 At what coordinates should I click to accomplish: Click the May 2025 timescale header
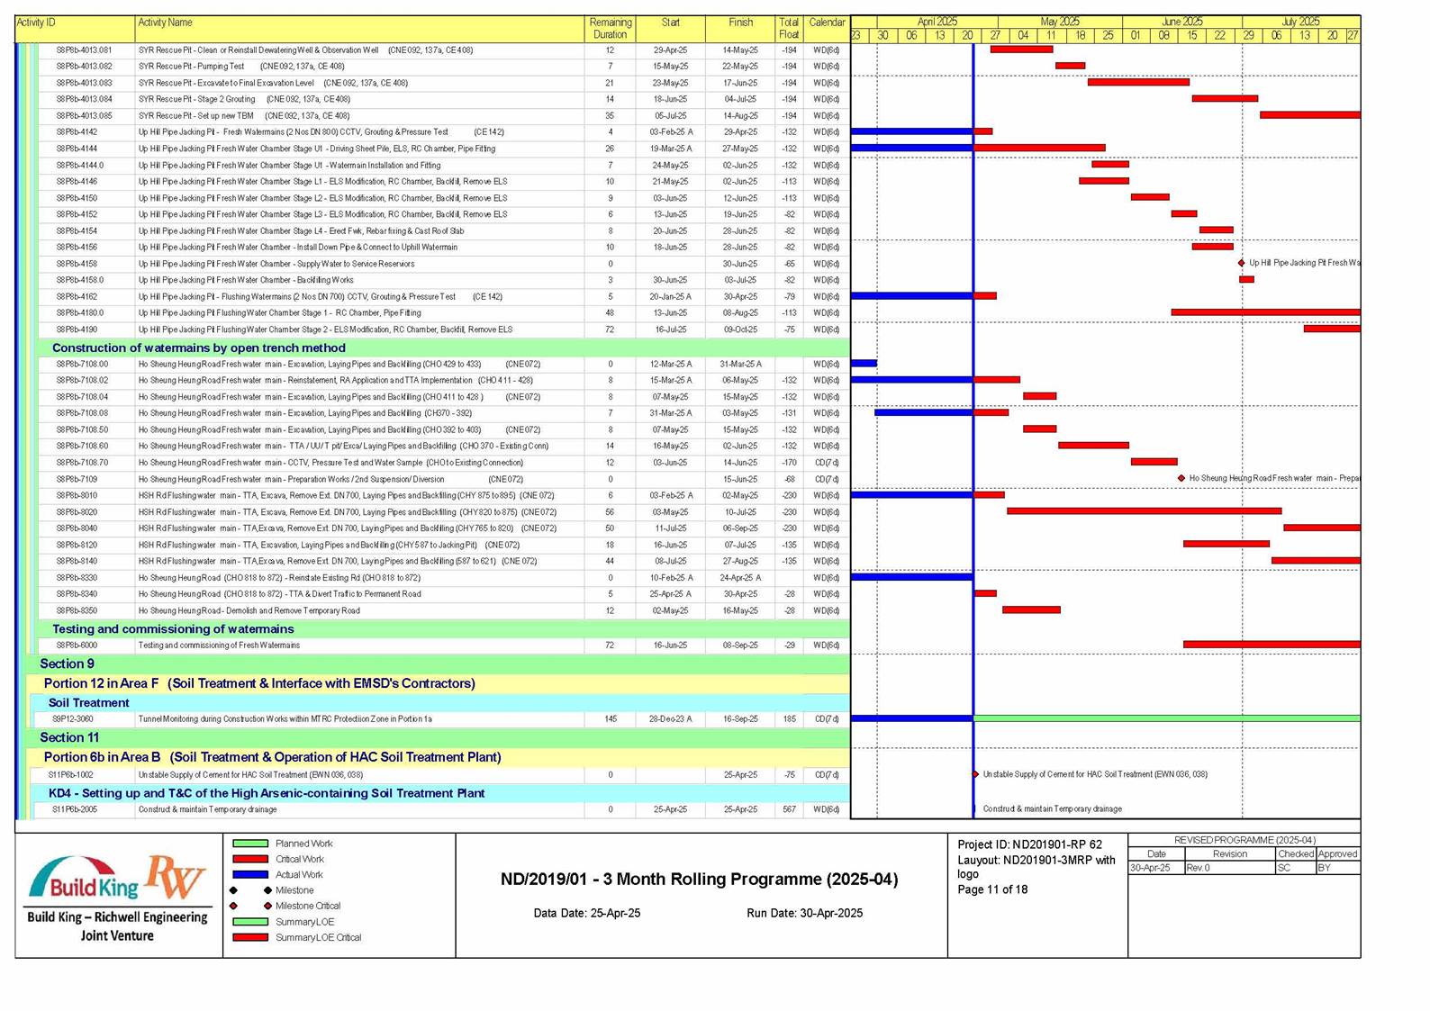tap(1060, 22)
